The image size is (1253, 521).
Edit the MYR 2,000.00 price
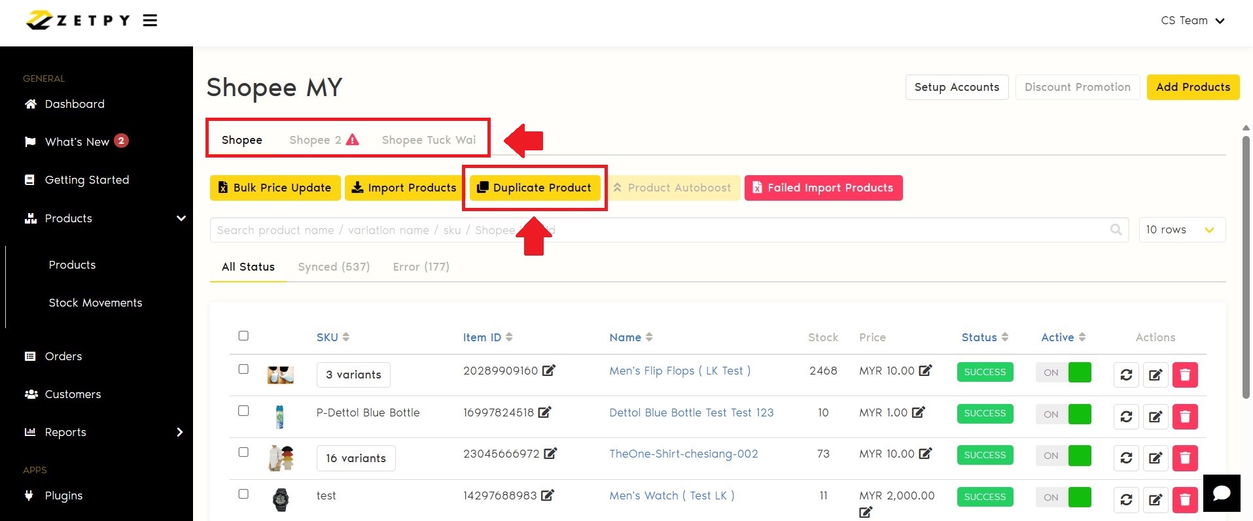(x=866, y=513)
